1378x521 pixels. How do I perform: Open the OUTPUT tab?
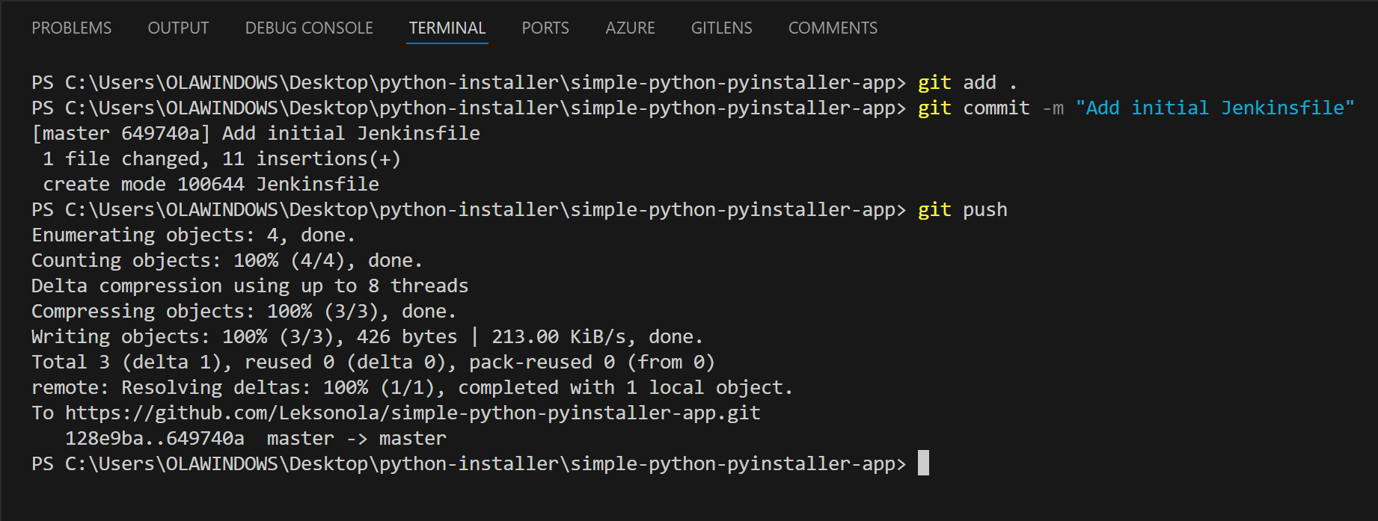178,28
